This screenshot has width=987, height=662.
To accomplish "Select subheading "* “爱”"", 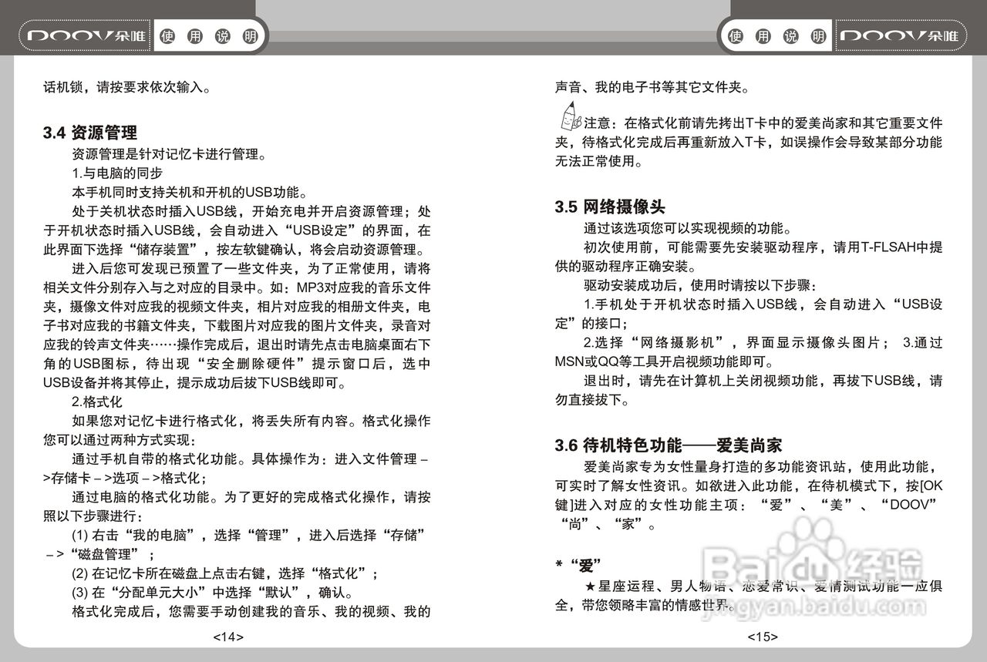I will (578, 564).
